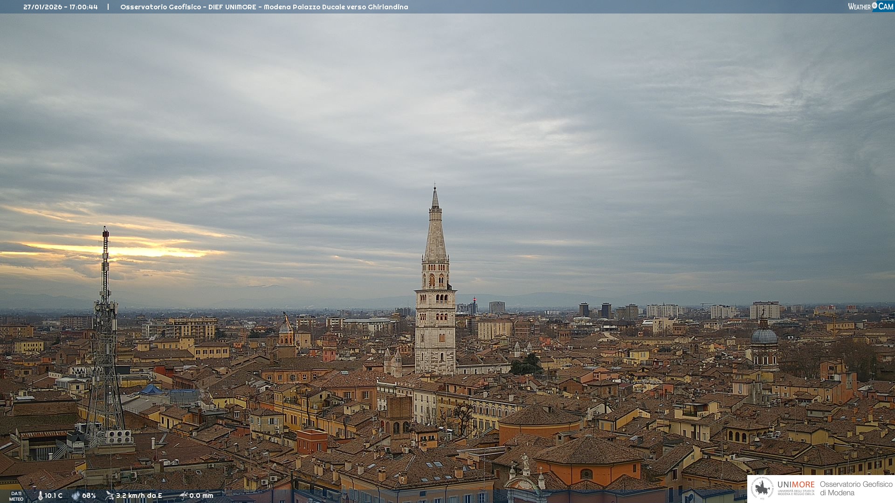Click the Osservatorio Geofisico di Modena label
Screen dimensions: 895x503
pyautogui.click(x=856, y=488)
